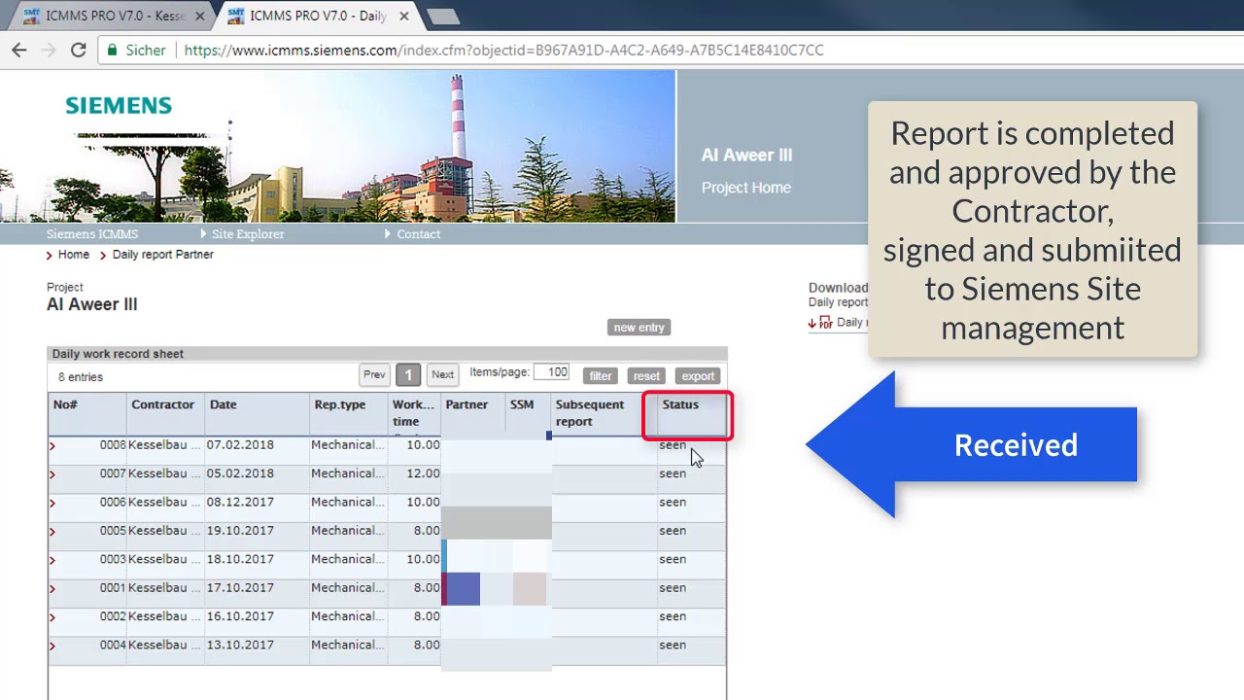Click the browser forward arrow
The height and width of the screenshot is (700, 1244).
49,51
